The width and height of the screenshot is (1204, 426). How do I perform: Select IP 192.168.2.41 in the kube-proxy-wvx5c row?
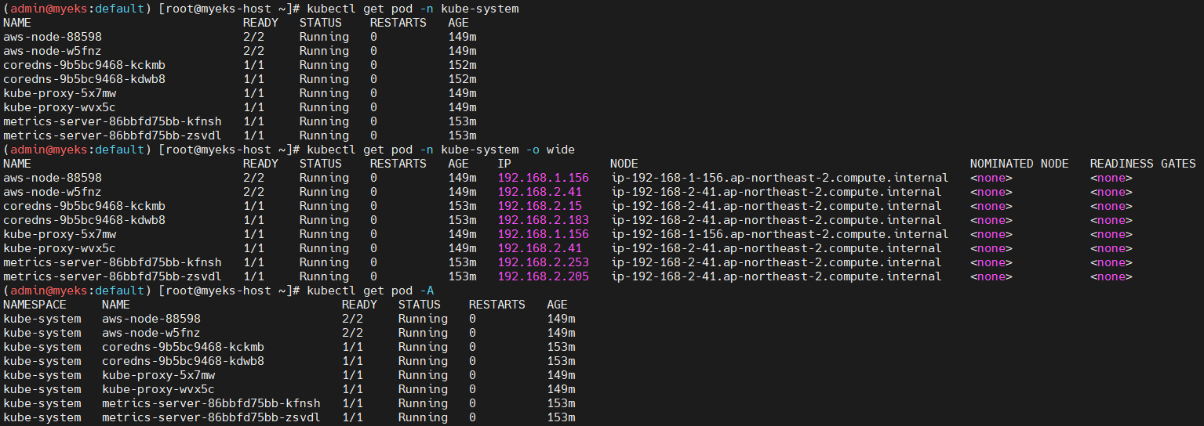[540, 248]
